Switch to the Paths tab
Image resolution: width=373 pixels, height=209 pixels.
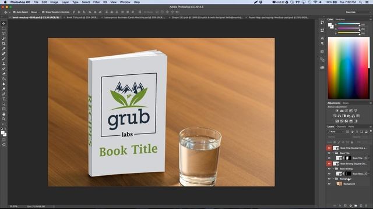(351, 127)
